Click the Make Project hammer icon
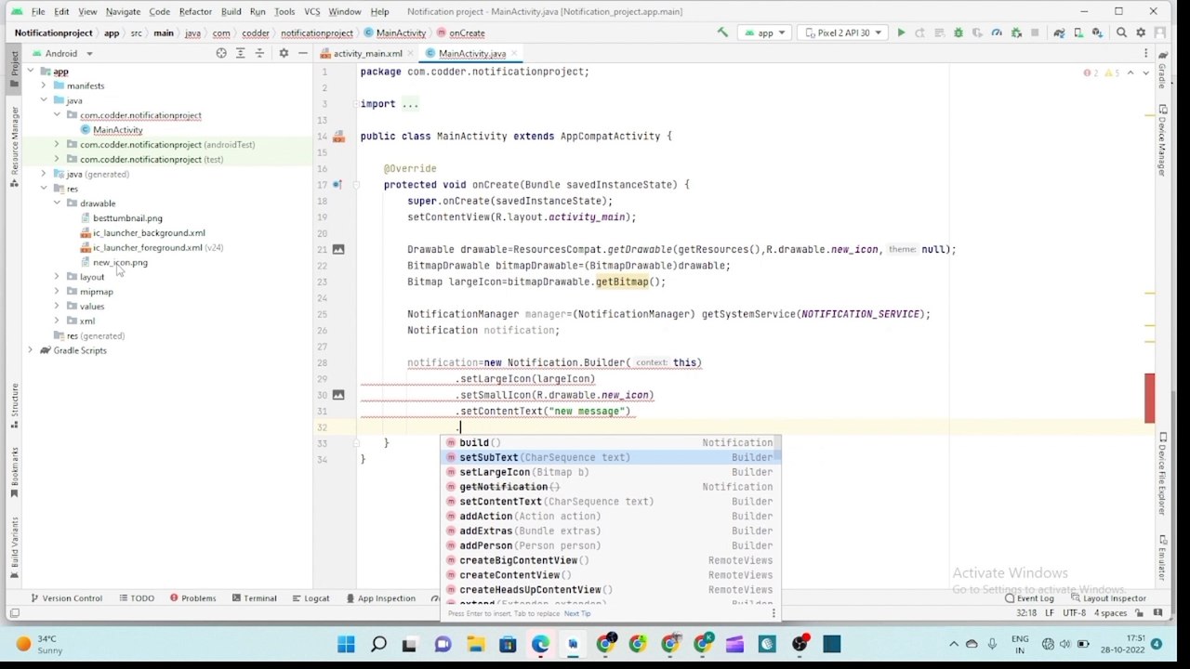The height and width of the screenshot is (669, 1190). pos(722,33)
